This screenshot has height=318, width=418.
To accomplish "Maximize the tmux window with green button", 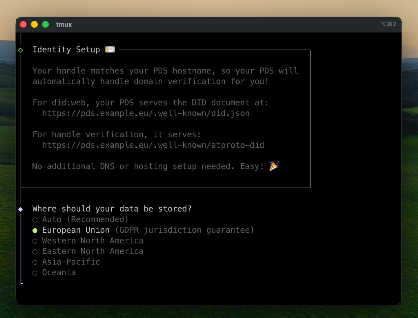I will coord(45,24).
